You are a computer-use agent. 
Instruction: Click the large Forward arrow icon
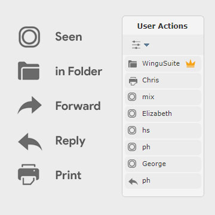29,105
